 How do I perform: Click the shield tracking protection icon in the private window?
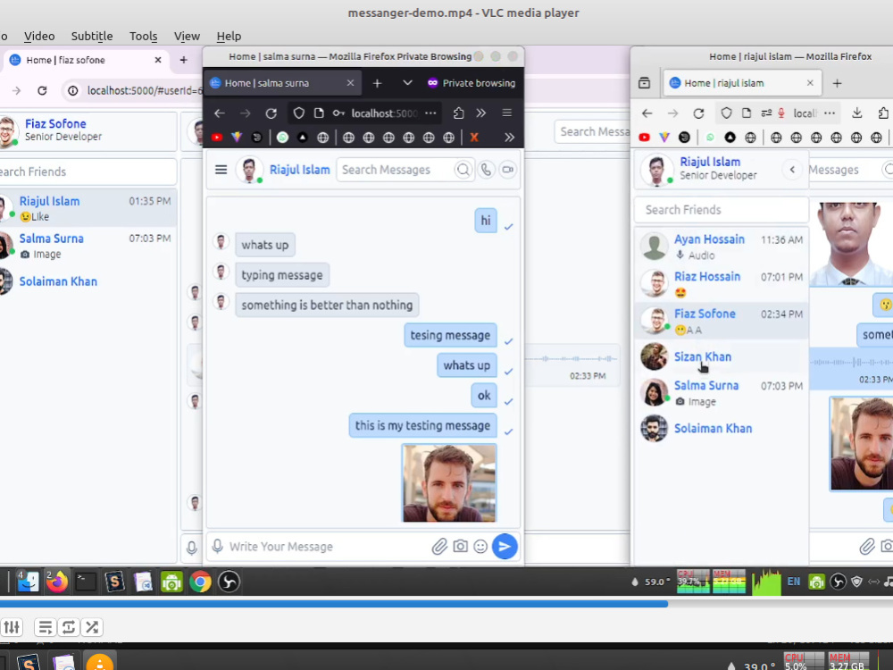tap(298, 113)
